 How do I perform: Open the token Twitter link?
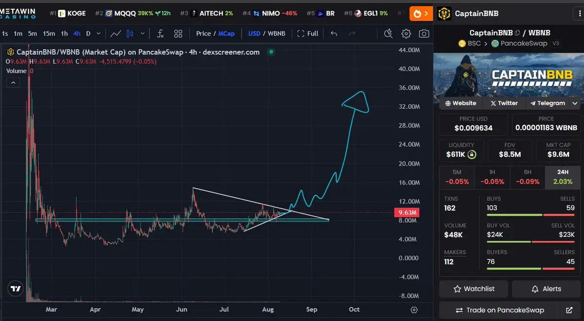click(504, 103)
